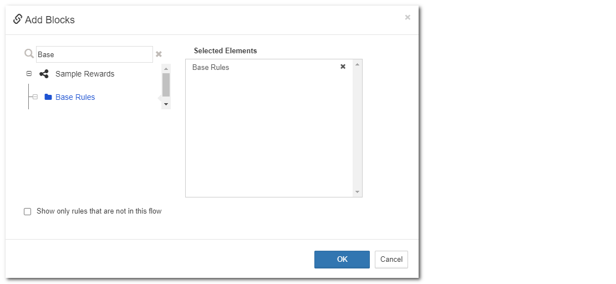Collapse the Base Rules tree node
This screenshot has height=284, width=616.
pos(35,97)
